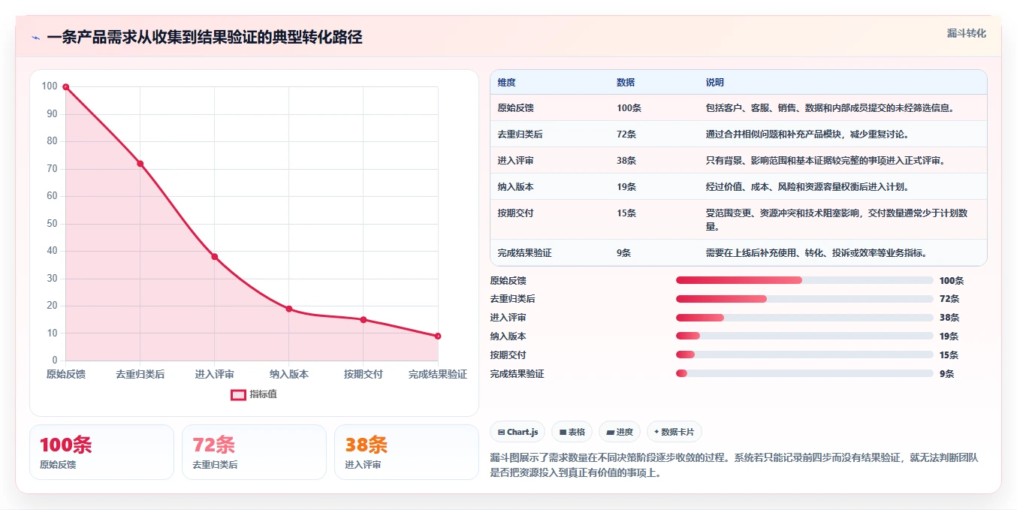Click the chart point at 原始反馈
1017x510 pixels.
[x=66, y=87]
